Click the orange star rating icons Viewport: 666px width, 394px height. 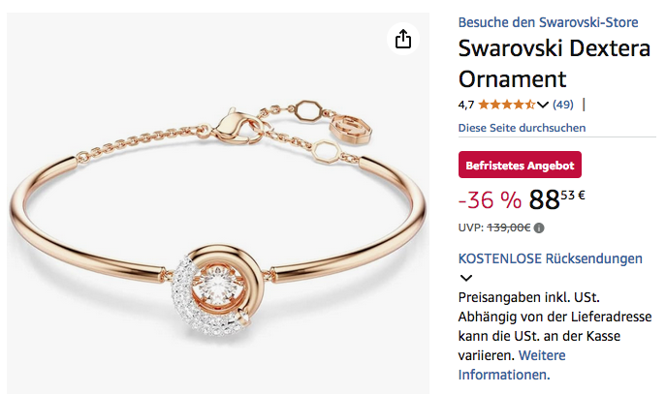tap(506, 105)
